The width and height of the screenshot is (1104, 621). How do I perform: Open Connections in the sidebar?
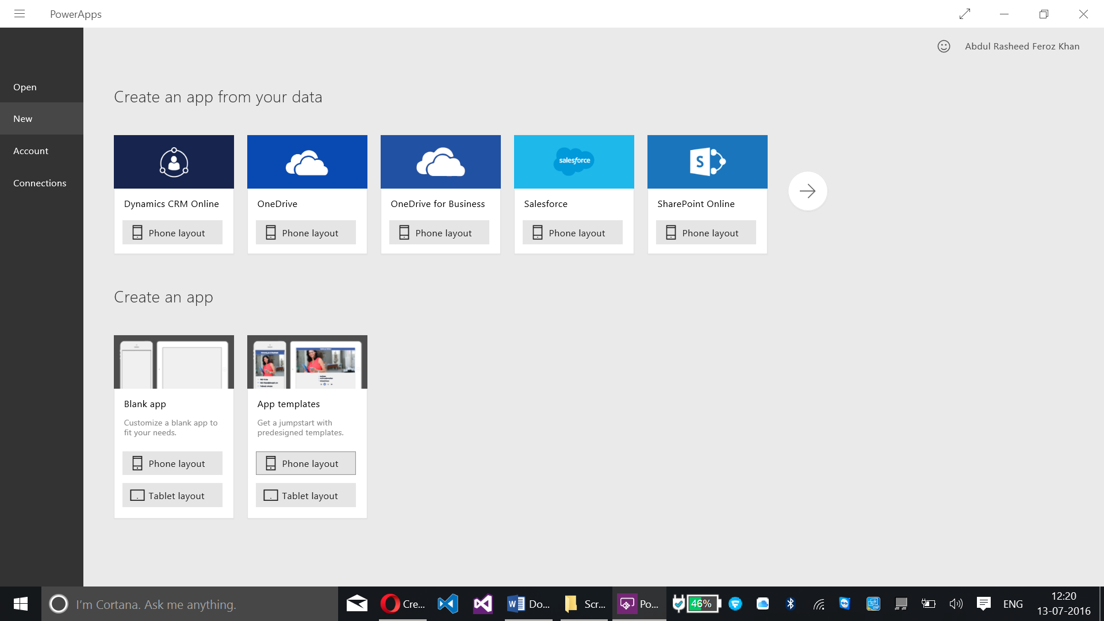41,183
